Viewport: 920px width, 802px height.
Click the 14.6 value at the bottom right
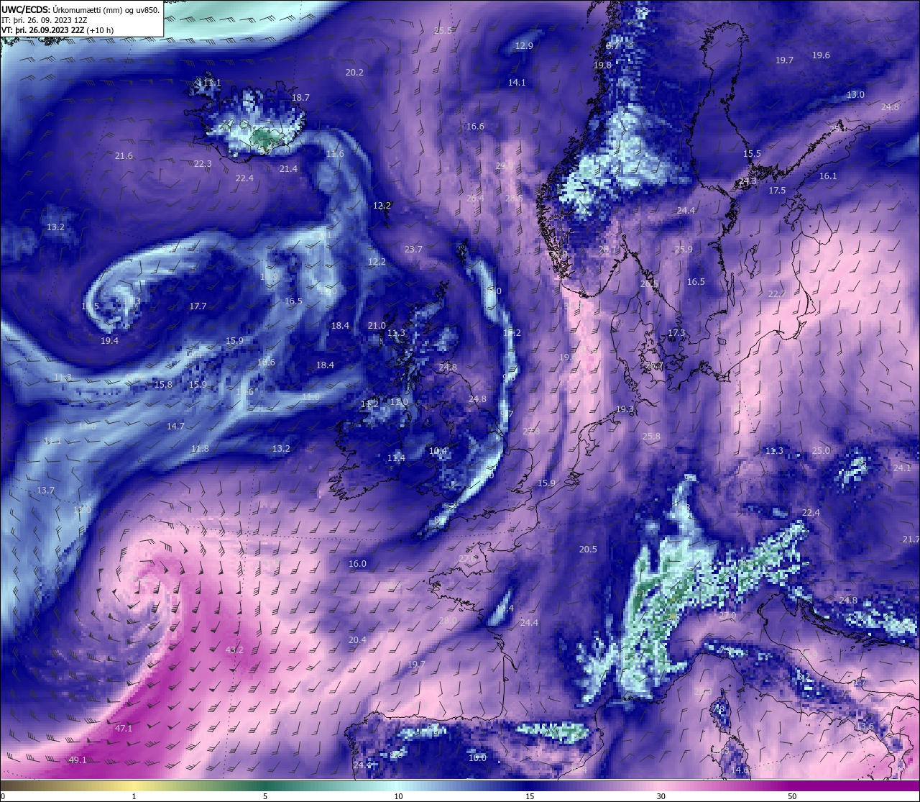click(x=740, y=770)
